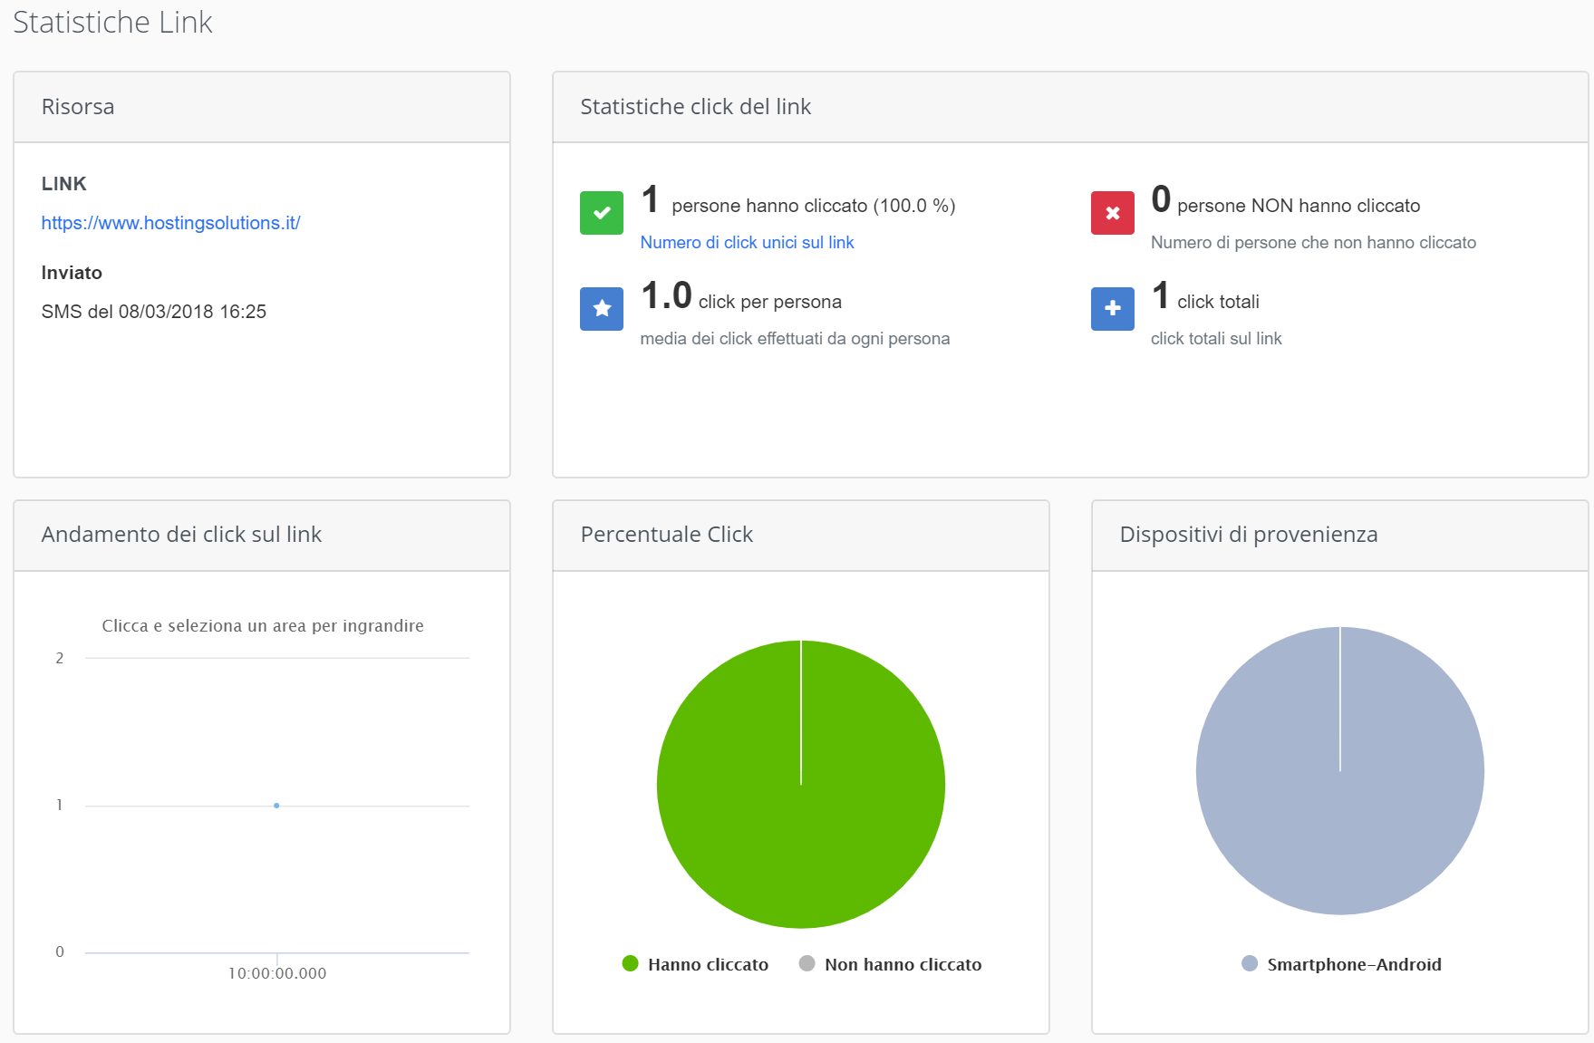Viewport: 1594px width, 1043px height.
Task: Click 'SMS del 08/03/2018 16:25' text
Action: coord(154,312)
